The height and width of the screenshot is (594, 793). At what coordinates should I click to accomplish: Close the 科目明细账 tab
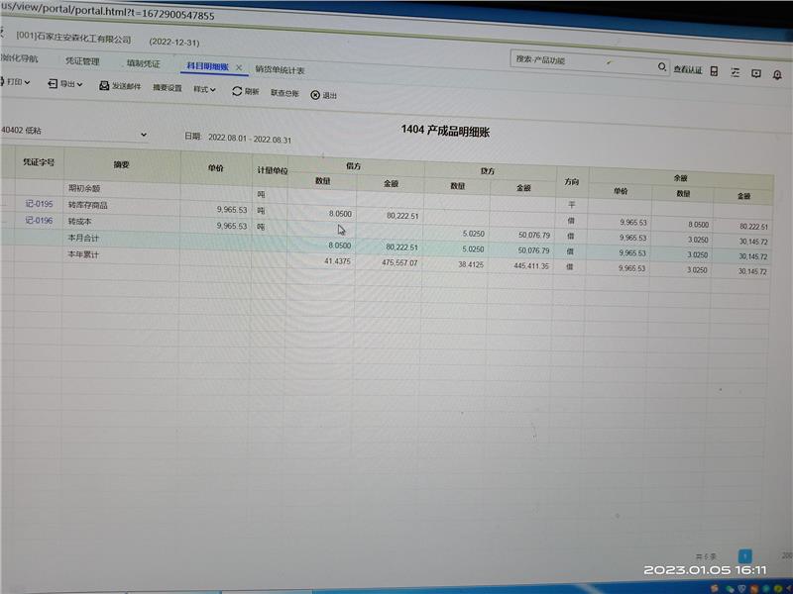(x=239, y=67)
